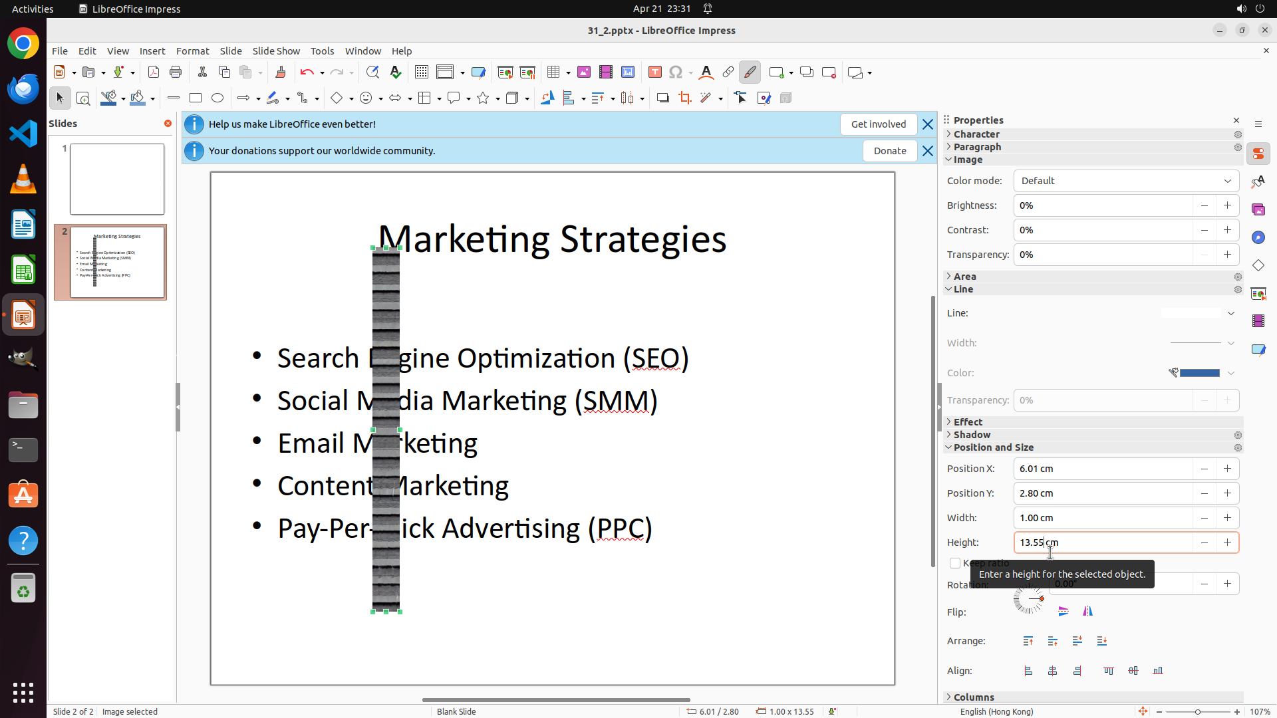1277x718 pixels.
Task: Open the Color mode dropdown
Action: [1125, 181]
